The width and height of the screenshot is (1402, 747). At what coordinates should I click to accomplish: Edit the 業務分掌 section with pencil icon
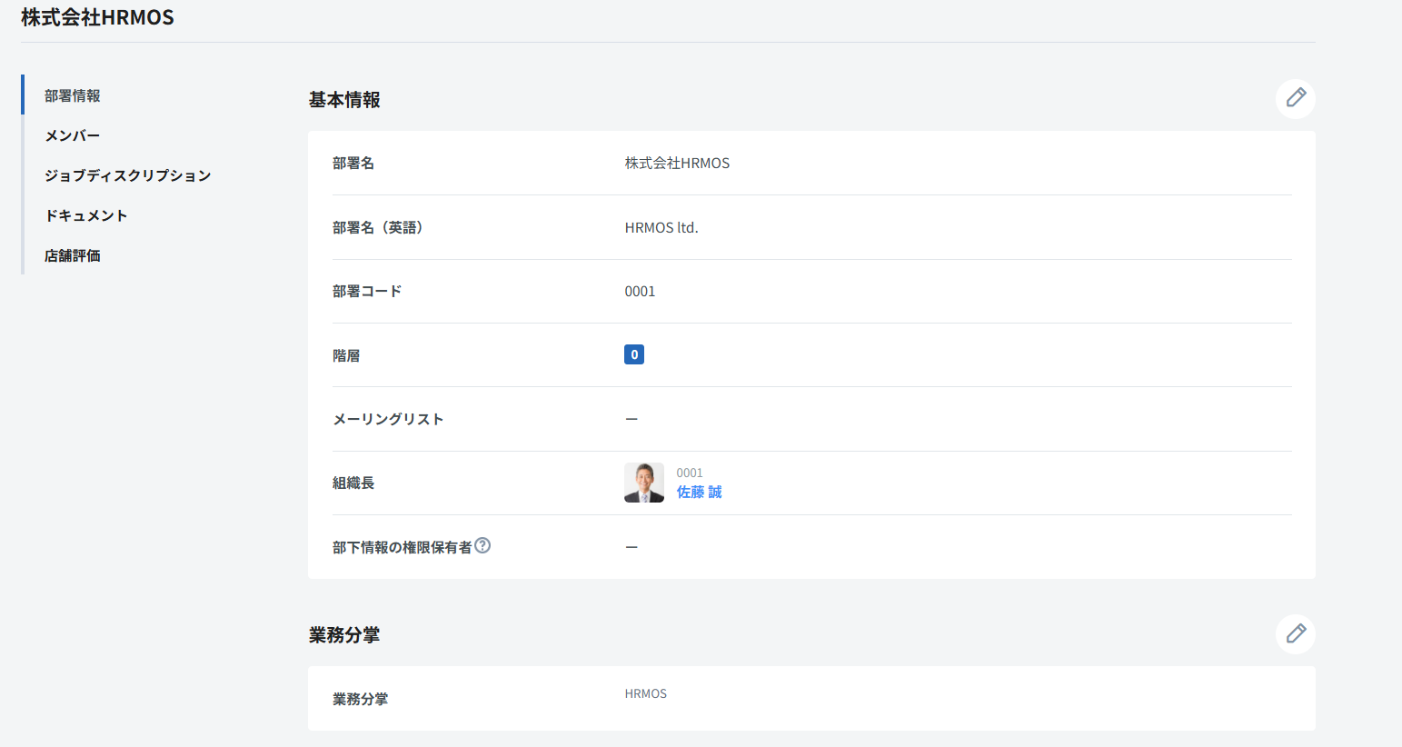coord(1295,633)
